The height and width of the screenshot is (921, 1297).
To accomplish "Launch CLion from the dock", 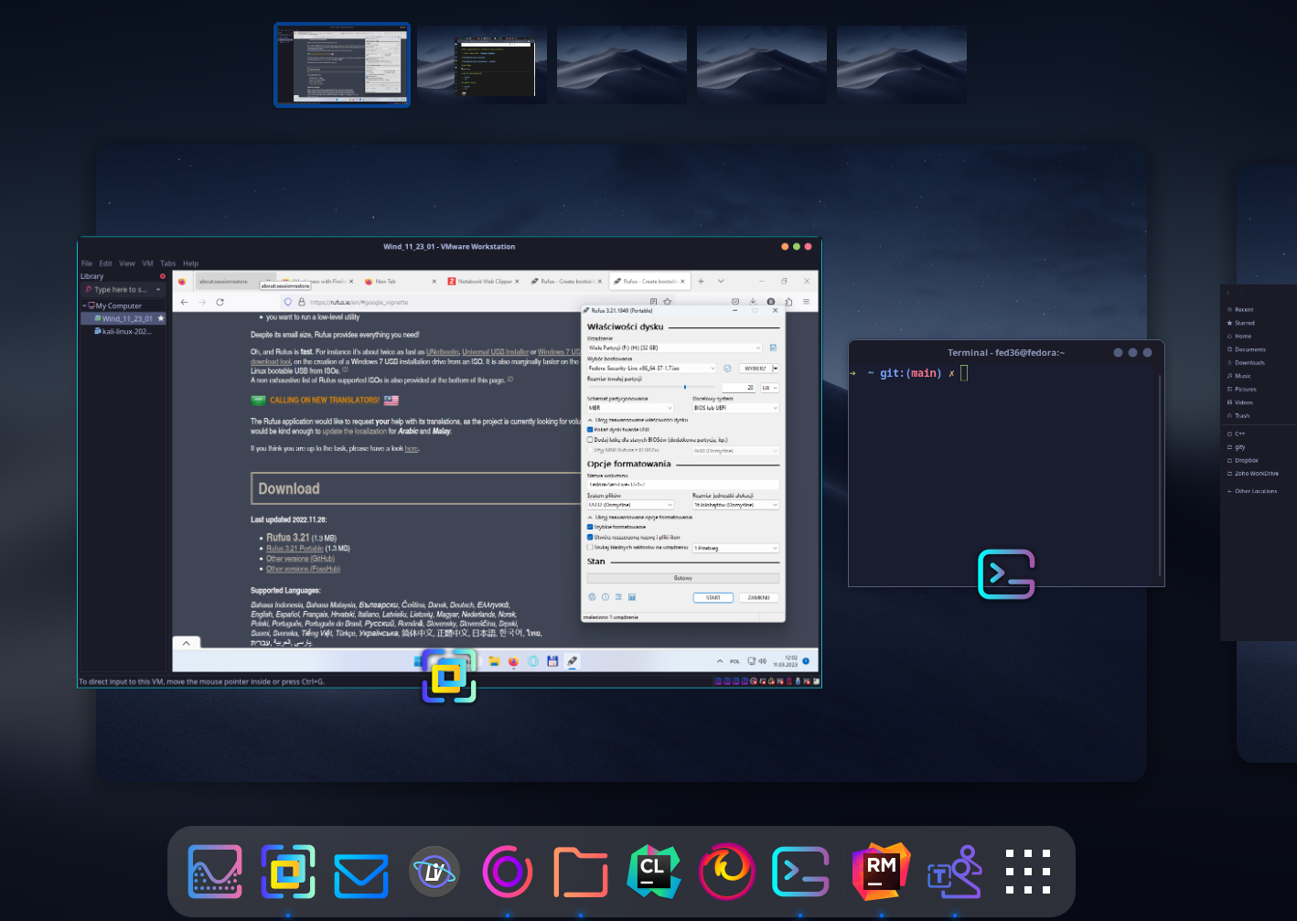I will point(654,872).
